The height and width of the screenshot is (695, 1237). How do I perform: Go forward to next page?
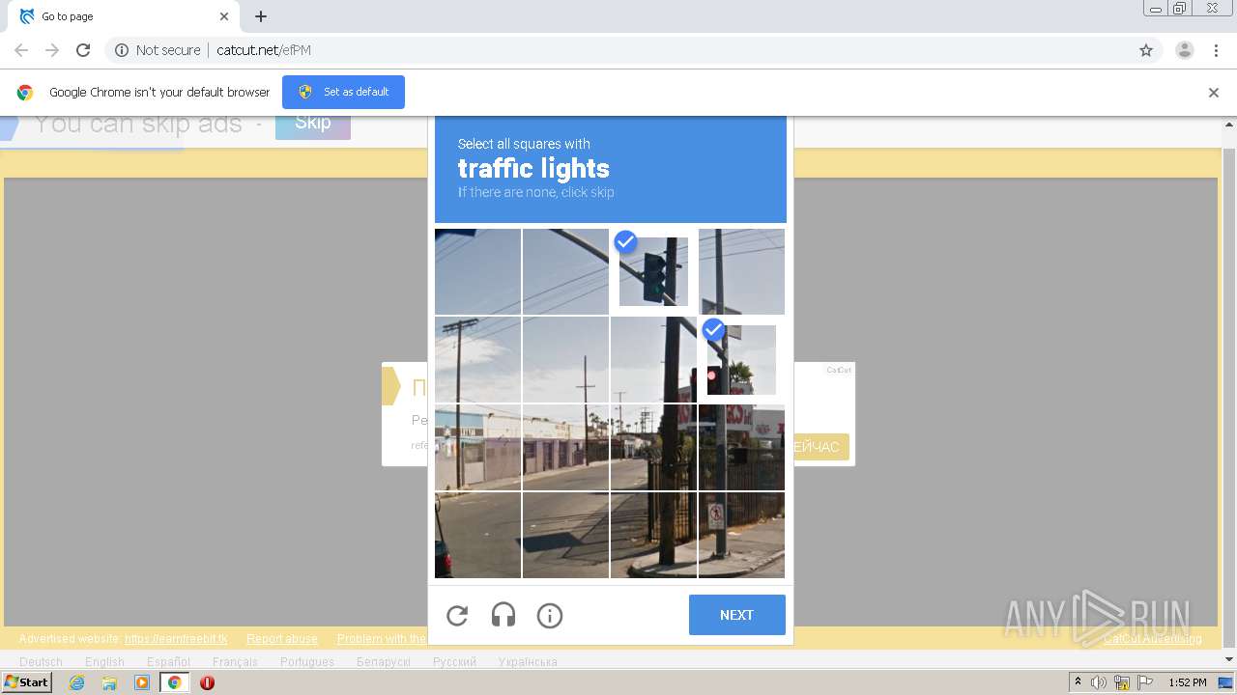(x=52, y=50)
